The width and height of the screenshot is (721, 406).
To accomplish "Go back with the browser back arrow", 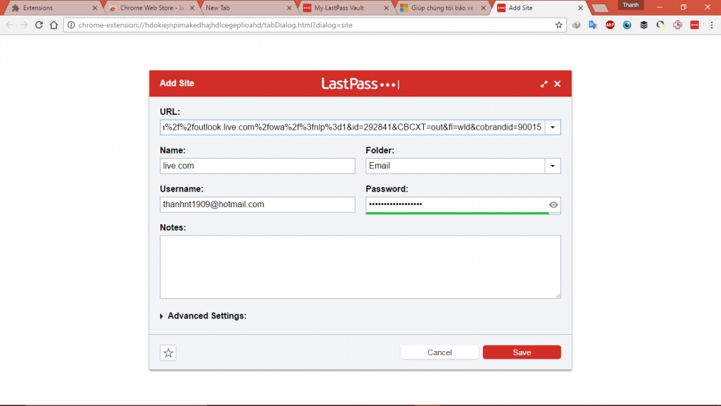I will (10, 25).
